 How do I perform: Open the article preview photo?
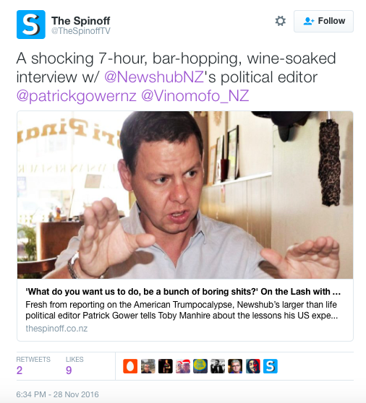pyautogui.click(x=185, y=195)
